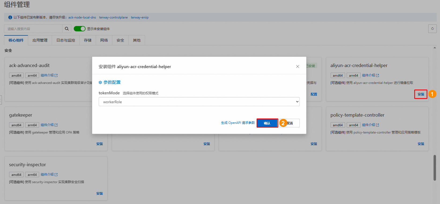This screenshot has width=440, height=204.
Task: Switch to the 其他 tab
Action: 137,40
